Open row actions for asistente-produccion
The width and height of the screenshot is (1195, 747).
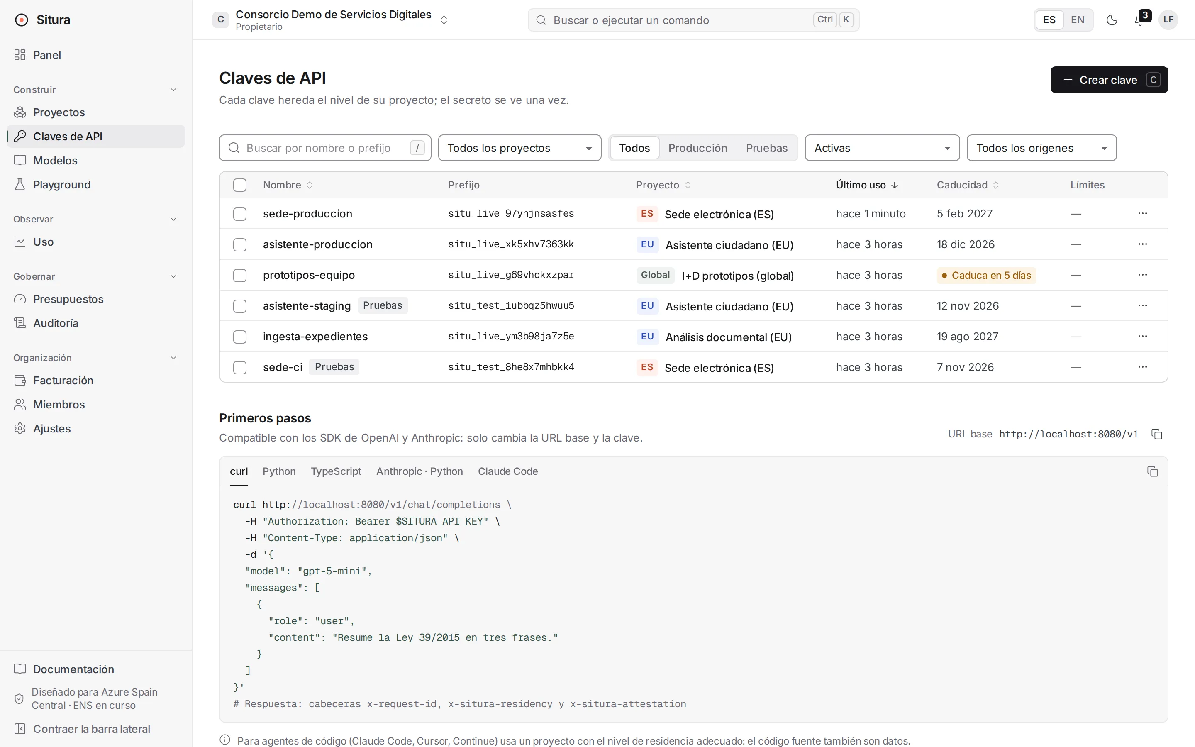point(1143,244)
